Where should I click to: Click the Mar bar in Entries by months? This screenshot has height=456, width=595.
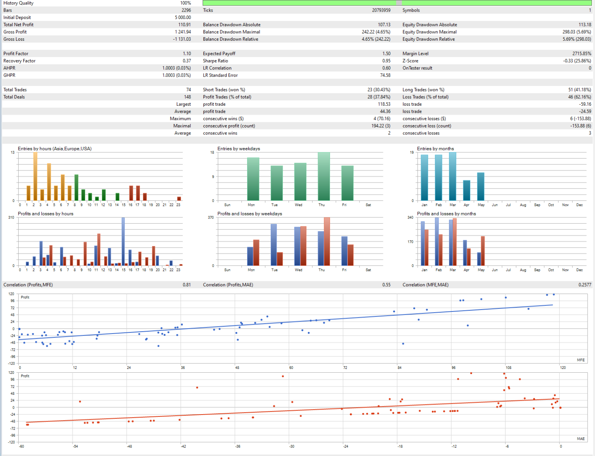click(452, 176)
